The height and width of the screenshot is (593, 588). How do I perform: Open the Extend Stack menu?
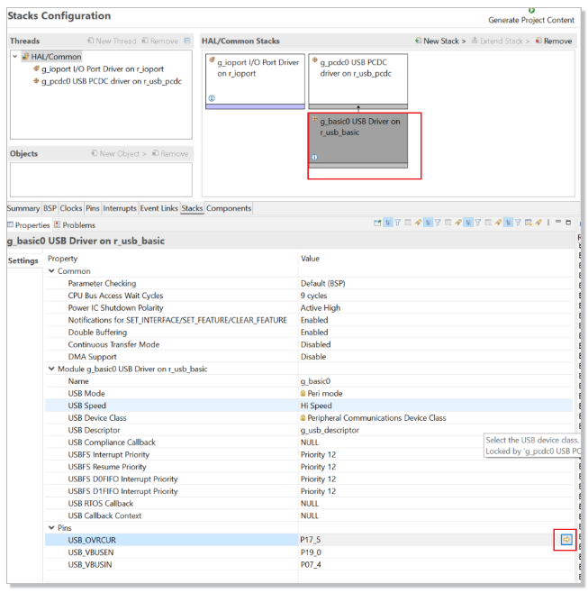(x=501, y=41)
